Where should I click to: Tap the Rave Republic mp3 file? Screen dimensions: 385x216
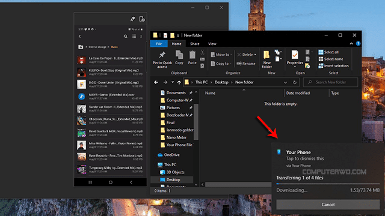pyautogui.click(x=110, y=157)
